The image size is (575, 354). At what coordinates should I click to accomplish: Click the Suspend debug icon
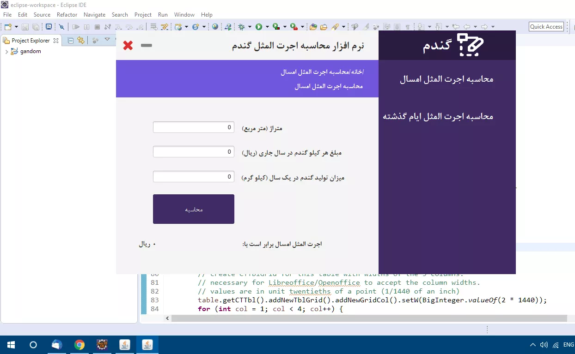tap(86, 27)
